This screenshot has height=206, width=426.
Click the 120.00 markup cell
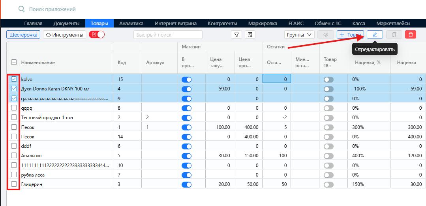(408, 156)
